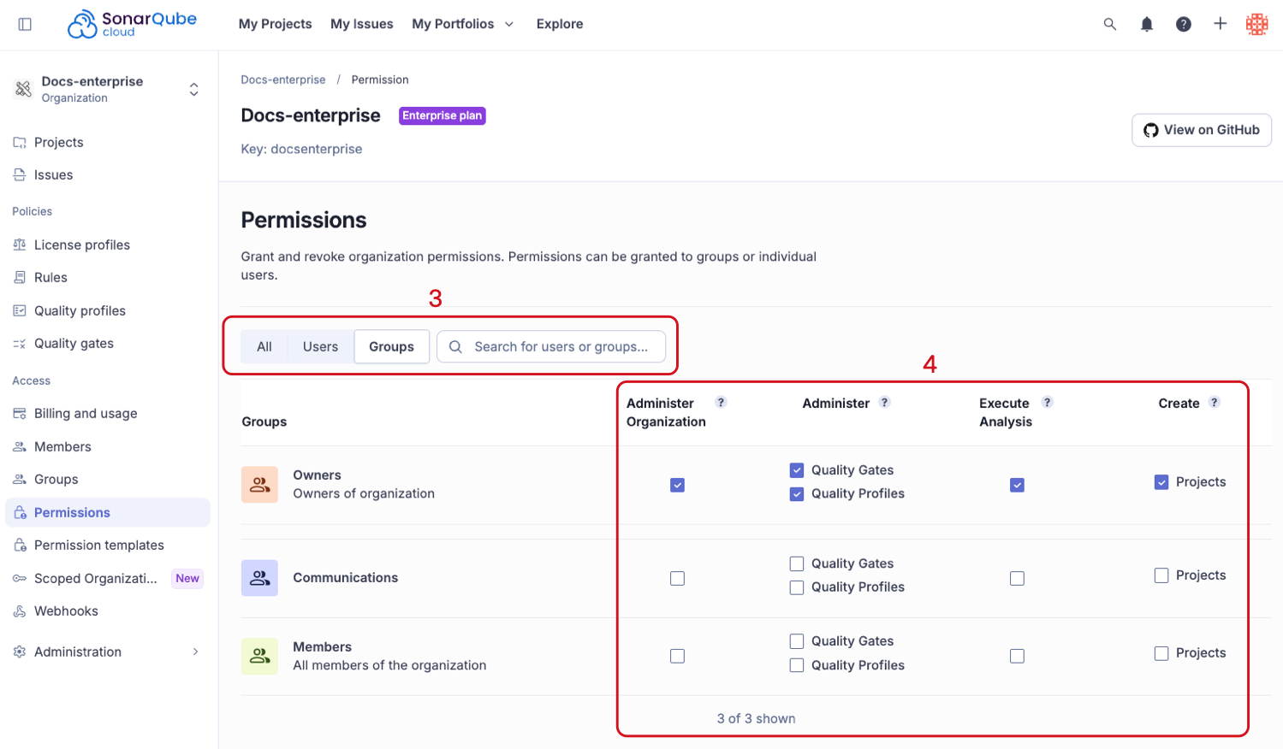Open Explore in the top menu

point(560,24)
